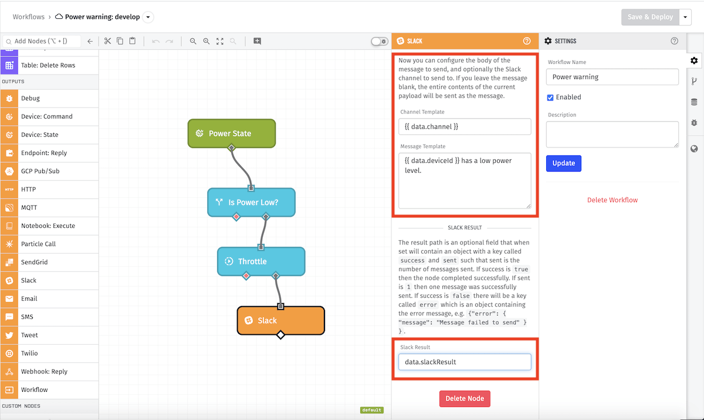Click the white output port below Slack node

tap(280, 335)
